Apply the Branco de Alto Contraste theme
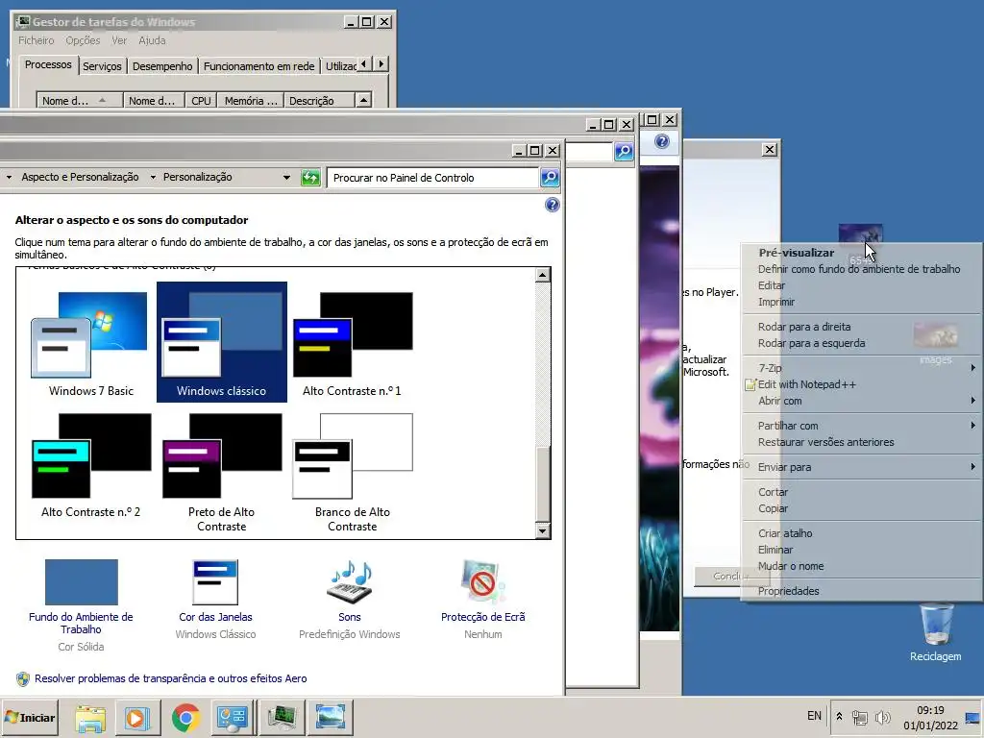984x738 pixels. [352, 473]
